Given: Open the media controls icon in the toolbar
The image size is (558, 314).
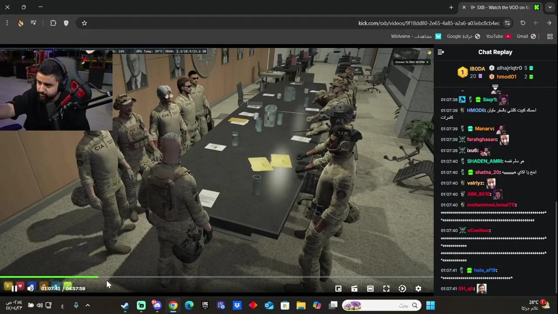Looking at the screenshot, I should 34,23.
